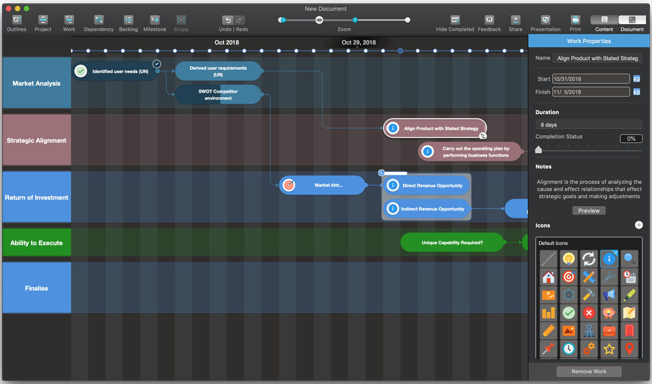The height and width of the screenshot is (384, 652).
Task: Choose the light bulb icon
Action: click(569, 259)
